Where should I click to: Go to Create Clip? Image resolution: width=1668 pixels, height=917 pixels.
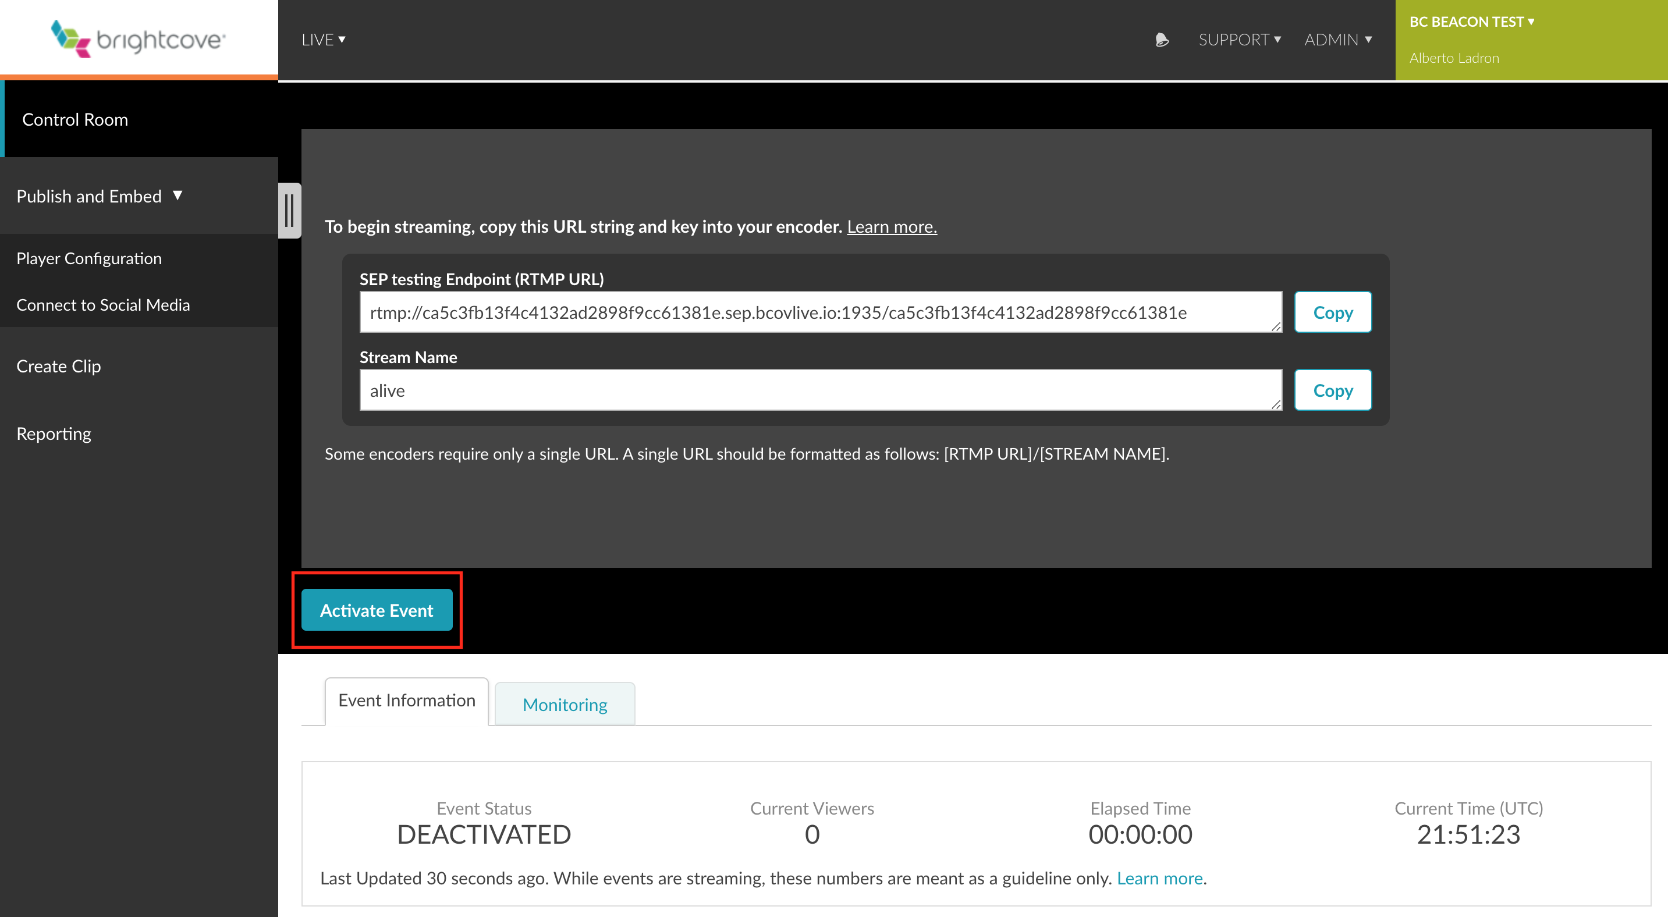(58, 367)
